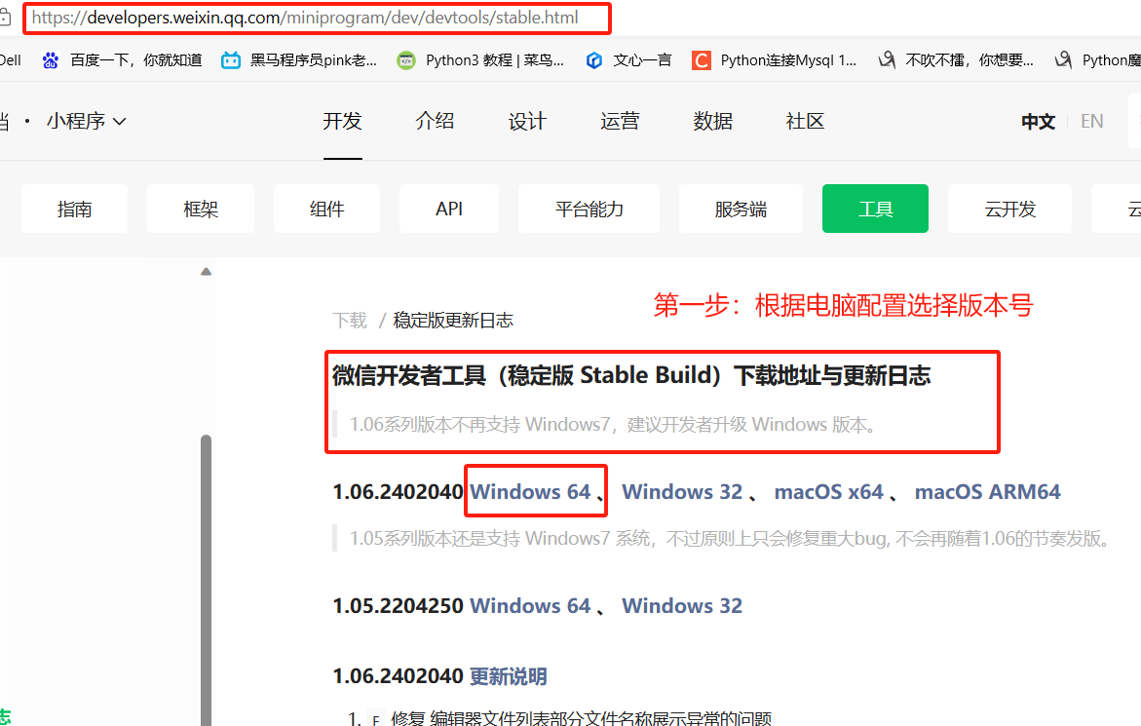Click the sidebar scroll-up arrow
The width and height of the screenshot is (1141, 726).
point(206,272)
